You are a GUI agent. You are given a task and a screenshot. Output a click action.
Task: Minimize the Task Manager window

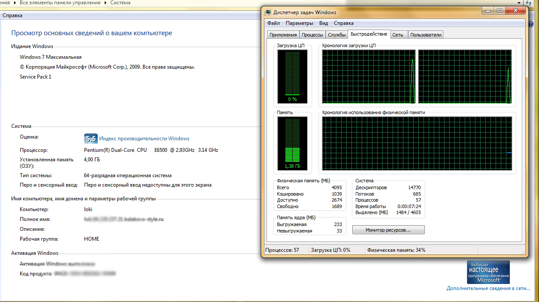488,11
